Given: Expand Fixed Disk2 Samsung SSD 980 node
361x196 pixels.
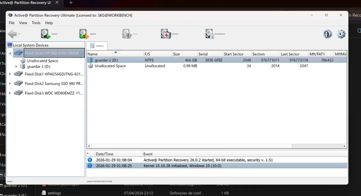Looking at the screenshot, I should click(10, 83).
